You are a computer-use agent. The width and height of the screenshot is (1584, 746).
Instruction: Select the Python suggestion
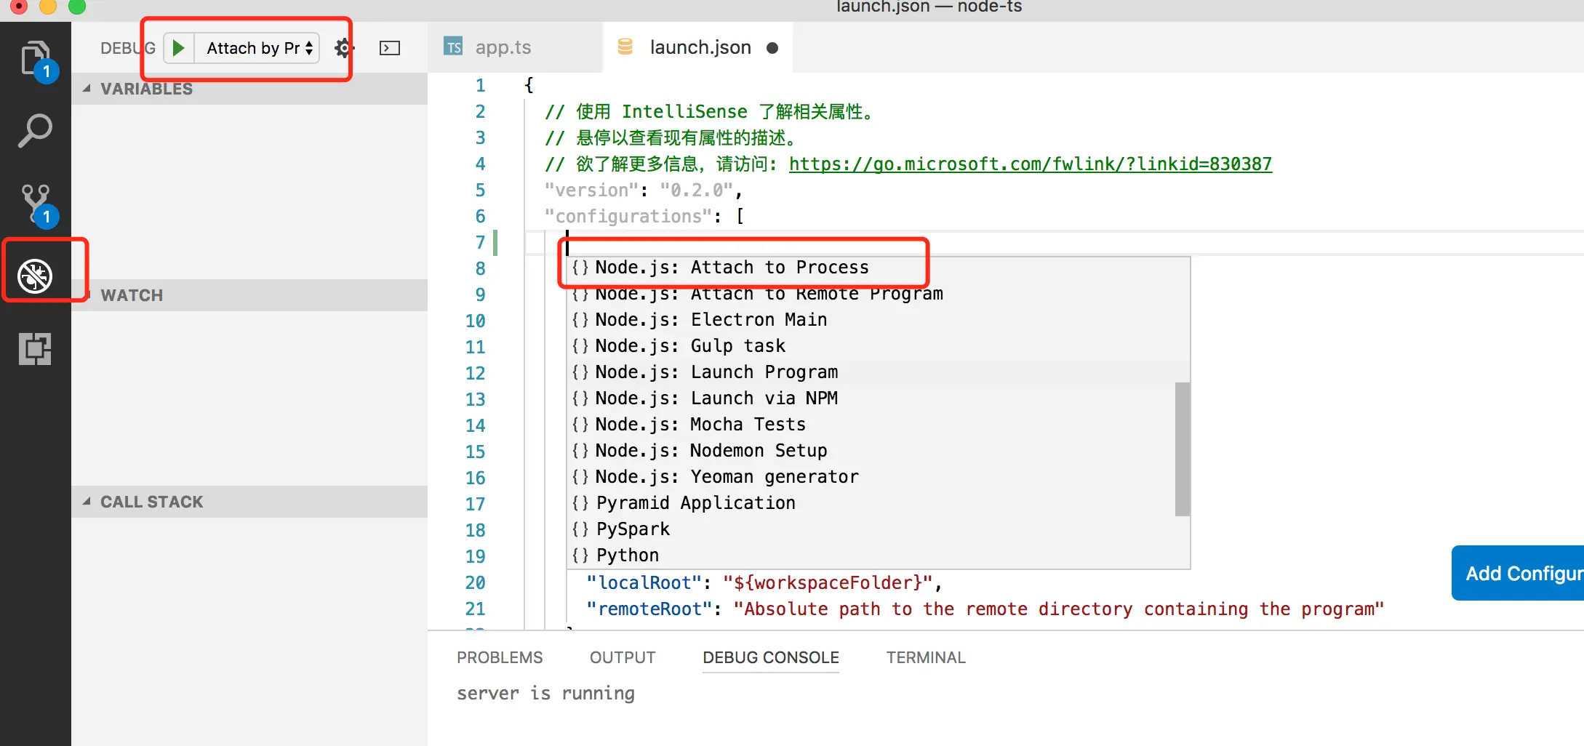click(x=878, y=556)
